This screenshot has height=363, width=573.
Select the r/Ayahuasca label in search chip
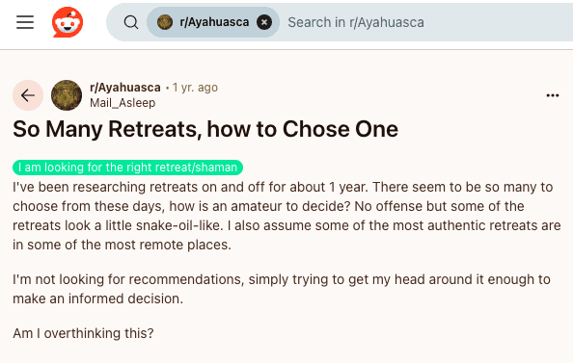tap(214, 22)
